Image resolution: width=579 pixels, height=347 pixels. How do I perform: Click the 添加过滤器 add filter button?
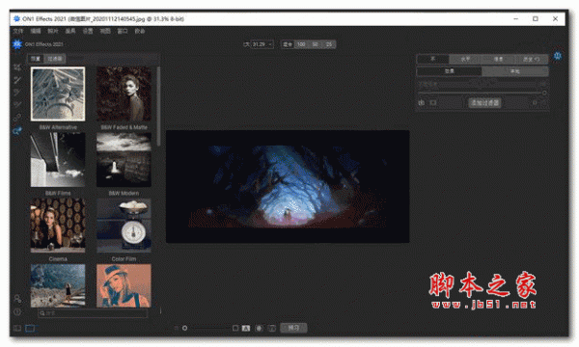(484, 102)
